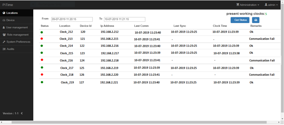Click the From date input field
This screenshot has width=284, height=125.
(72, 19)
